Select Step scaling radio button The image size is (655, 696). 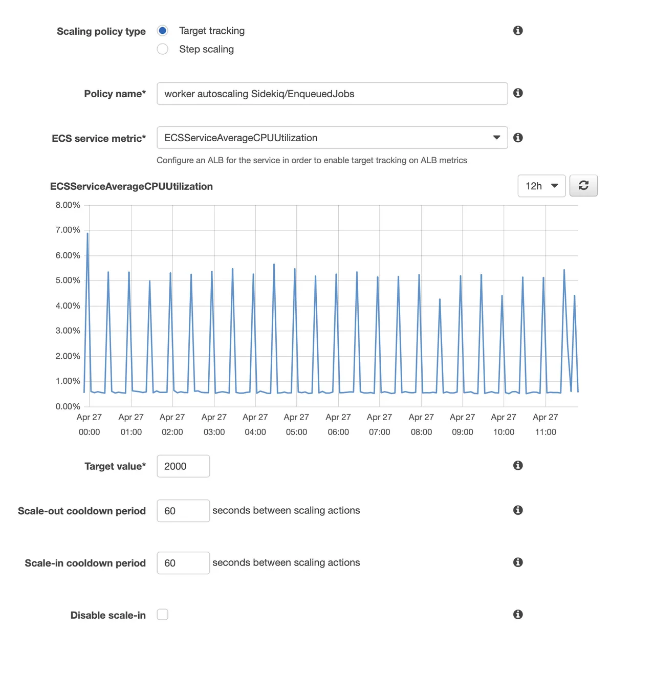point(163,49)
